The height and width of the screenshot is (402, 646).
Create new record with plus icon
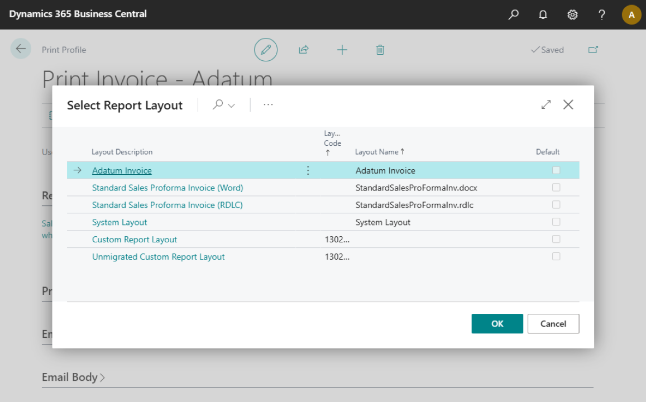[342, 50]
